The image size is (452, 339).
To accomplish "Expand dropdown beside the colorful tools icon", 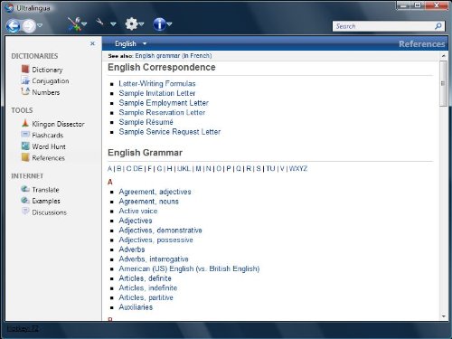I will pyautogui.click(x=84, y=24).
